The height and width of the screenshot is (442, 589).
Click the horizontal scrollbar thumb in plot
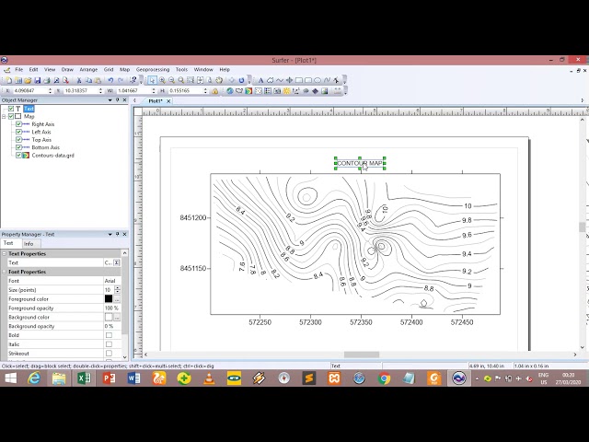pyautogui.click(x=362, y=355)
